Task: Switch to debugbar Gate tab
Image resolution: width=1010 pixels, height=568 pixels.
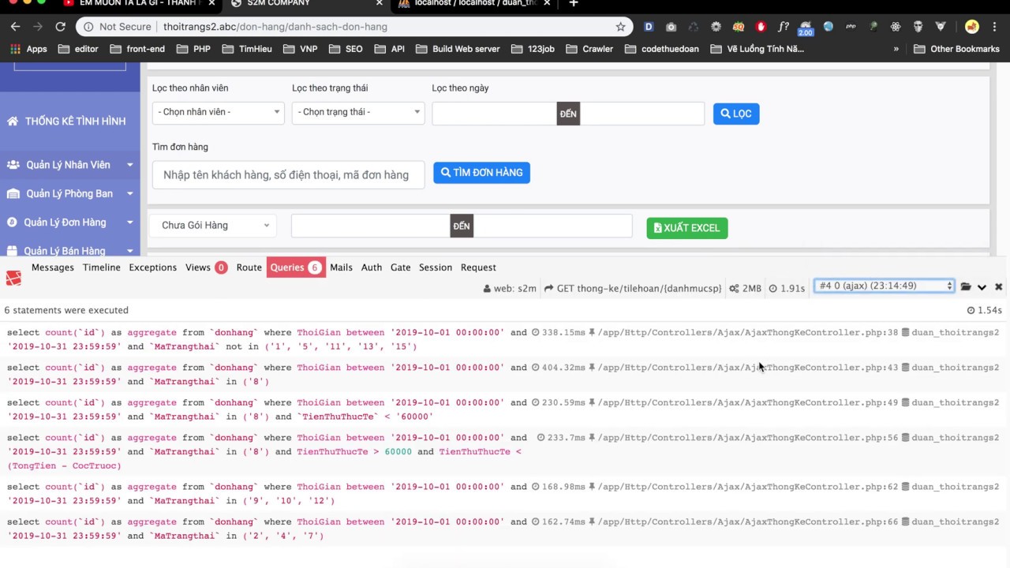Action: point(401,267)
